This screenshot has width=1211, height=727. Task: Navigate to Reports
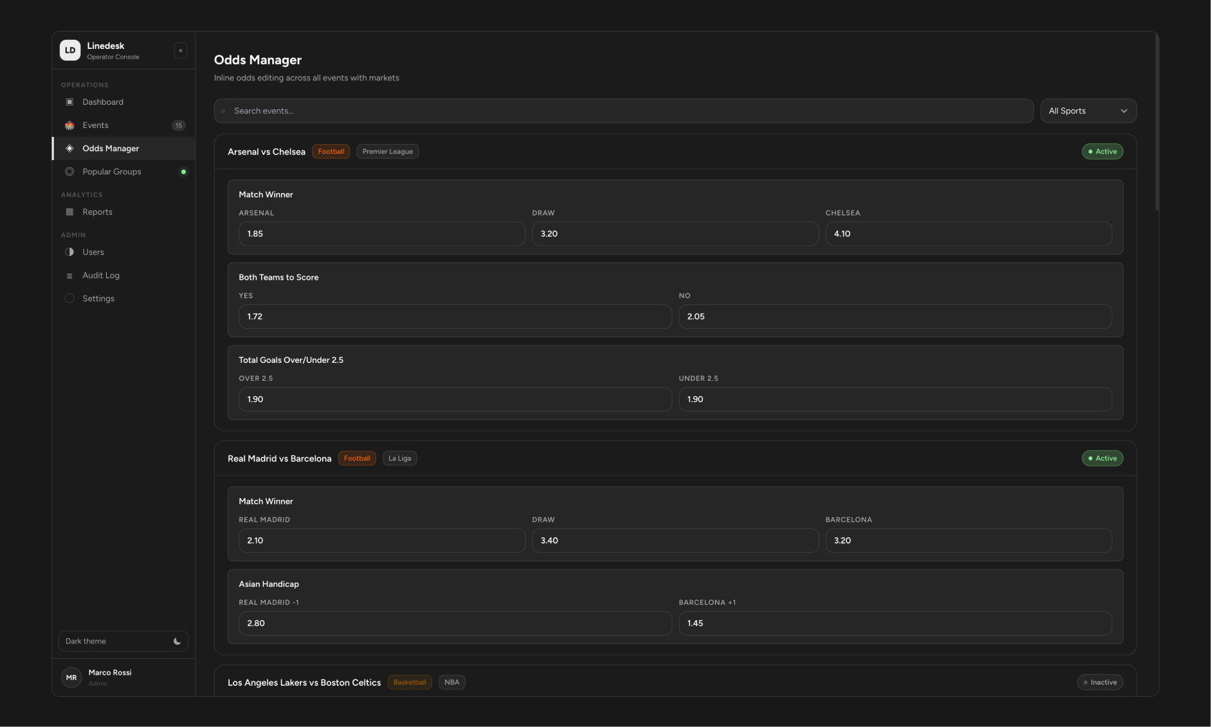click(x=123, y=212)
